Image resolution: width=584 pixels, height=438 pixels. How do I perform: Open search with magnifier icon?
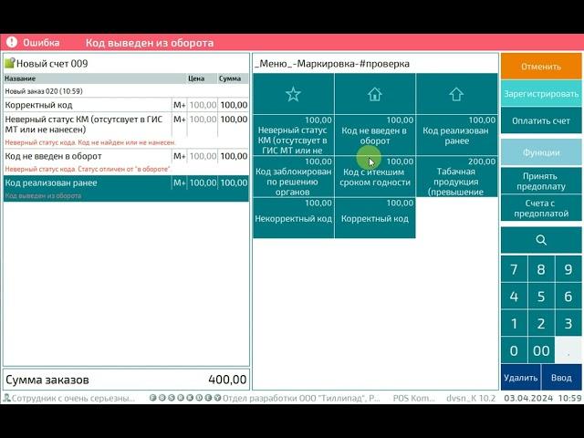click(x=541, y=240)
